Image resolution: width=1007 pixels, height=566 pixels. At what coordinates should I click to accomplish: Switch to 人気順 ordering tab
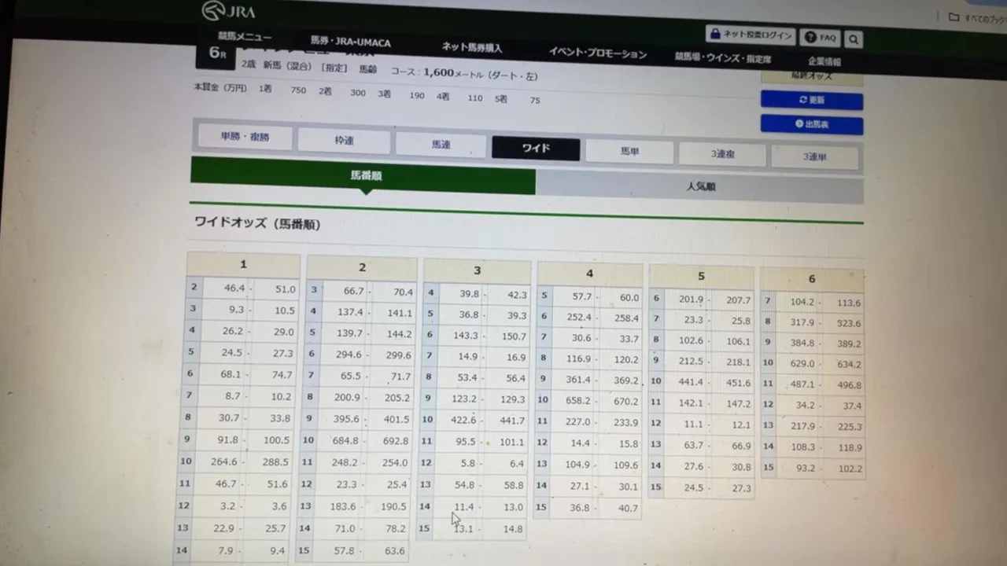point(700,187)
